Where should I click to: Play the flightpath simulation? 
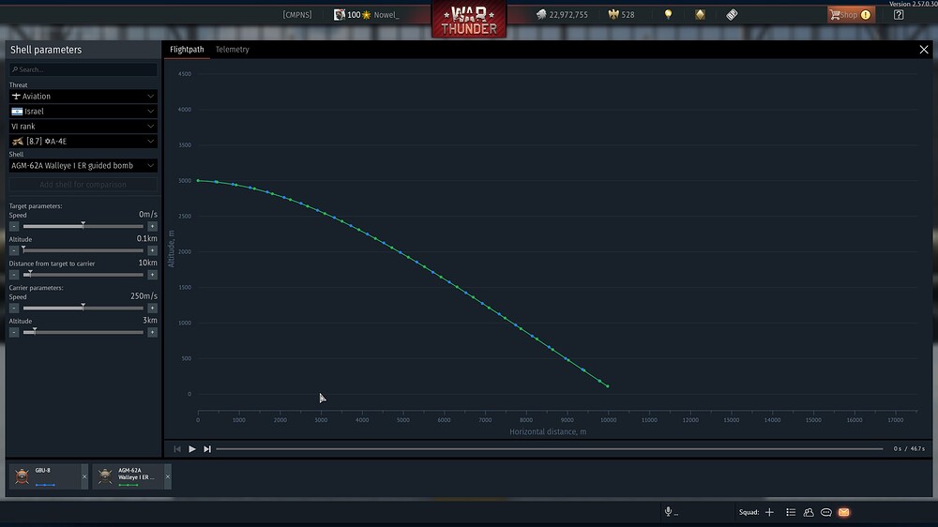pyautogui.click(x=192, y=448)
